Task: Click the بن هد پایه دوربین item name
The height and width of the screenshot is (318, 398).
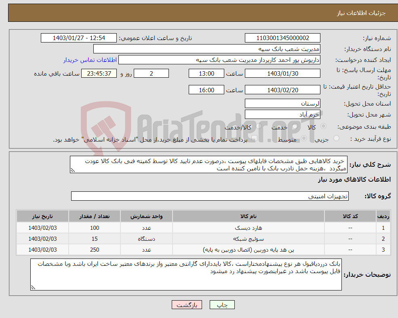Action: pyautogui.click(x=248, y=250)
